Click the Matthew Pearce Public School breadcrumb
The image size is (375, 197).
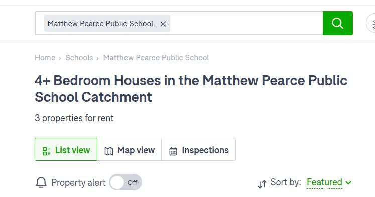point(156,58)
